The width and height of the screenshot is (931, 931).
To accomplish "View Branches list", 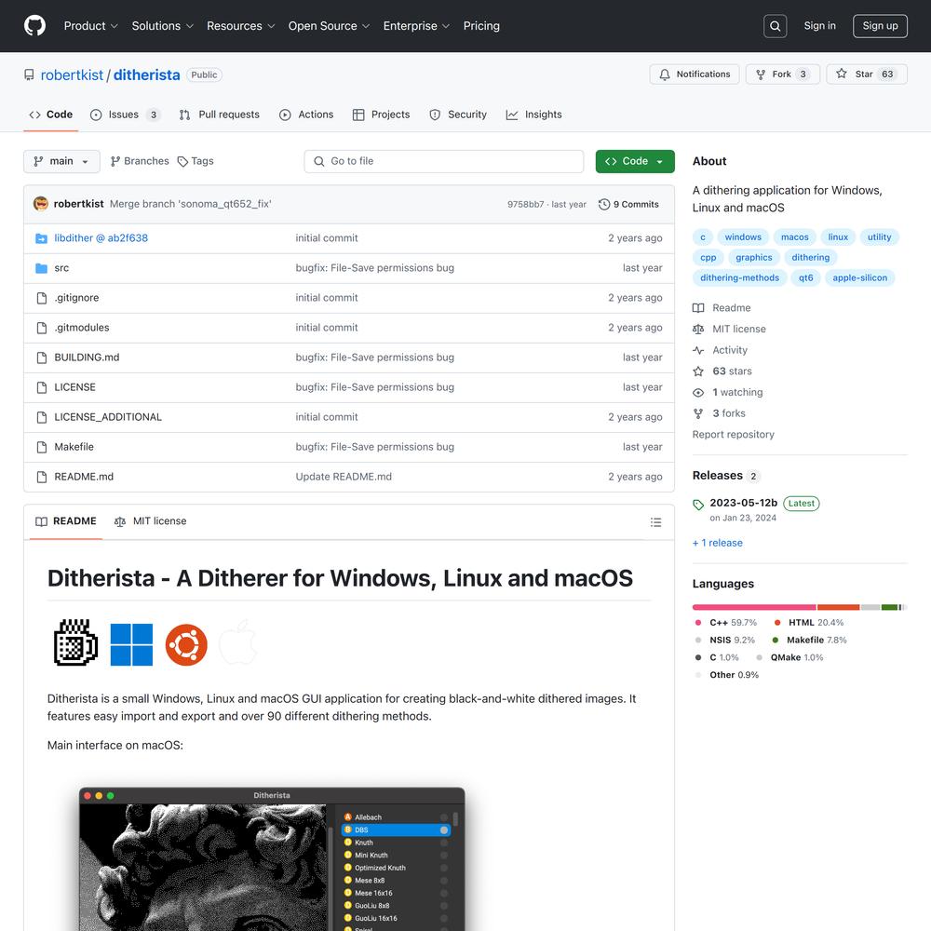I will (140, 161).
